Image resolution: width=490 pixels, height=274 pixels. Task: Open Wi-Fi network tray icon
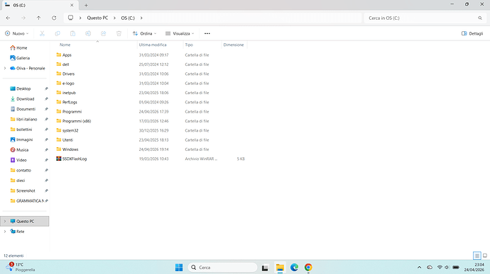pyautogui.click(x=440, y=267)
